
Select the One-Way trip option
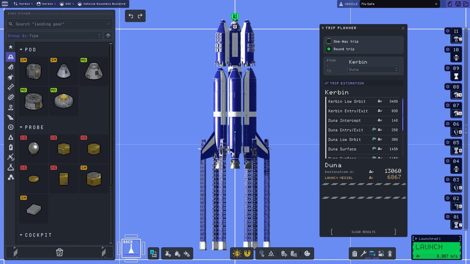(329, 41)
